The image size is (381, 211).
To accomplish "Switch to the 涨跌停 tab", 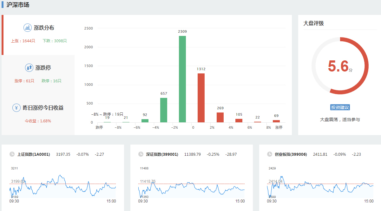I will coord(39,74).
